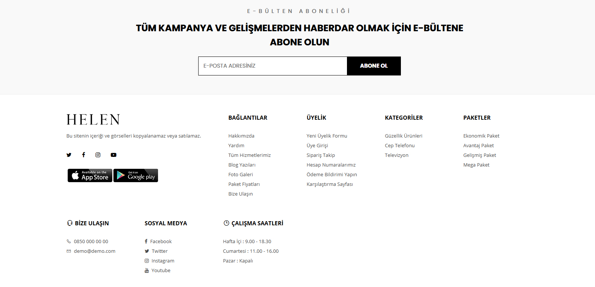This screenshot has height=287, width=595.
Task: Open the Mega Paket link
Action: click(476, 165)
